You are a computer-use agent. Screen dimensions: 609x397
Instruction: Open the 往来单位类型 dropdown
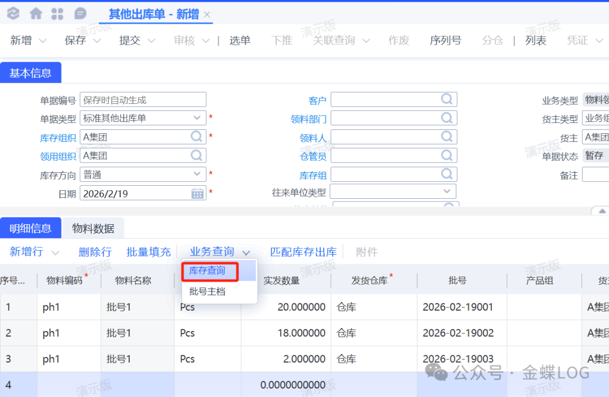tap(447, 191)
